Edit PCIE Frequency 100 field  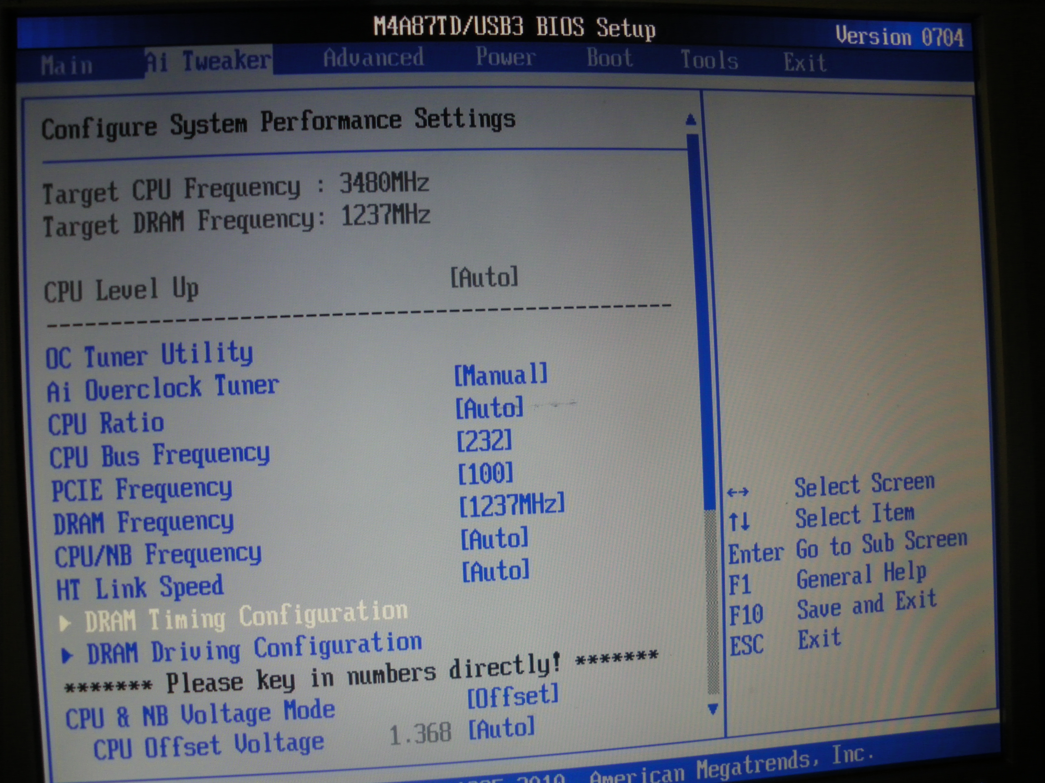click(x=486, y=473)
